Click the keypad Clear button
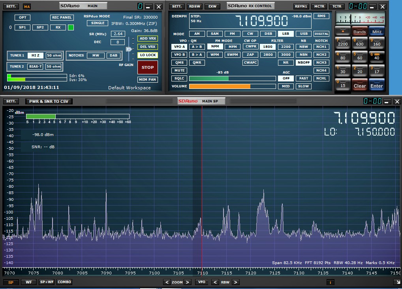This screenshot has height=289, width=402. (359, 85)
